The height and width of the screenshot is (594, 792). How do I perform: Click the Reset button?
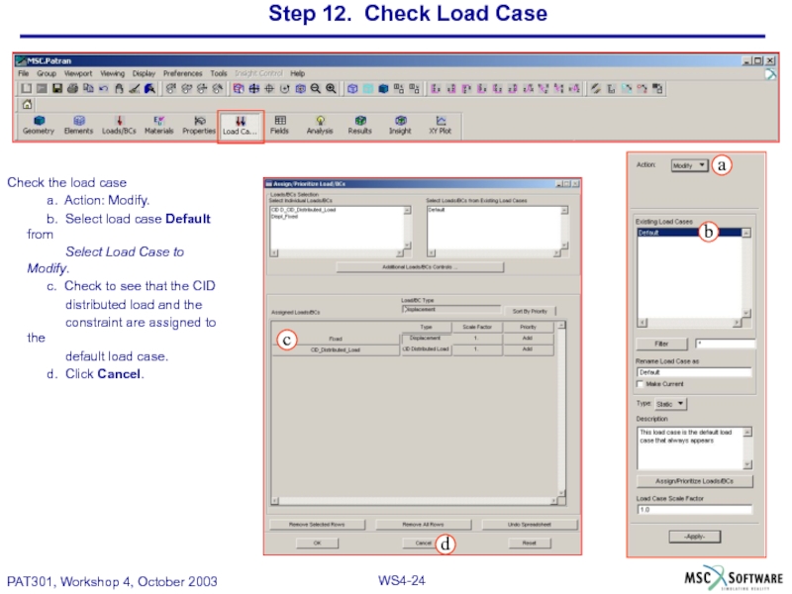pos(530,544)
